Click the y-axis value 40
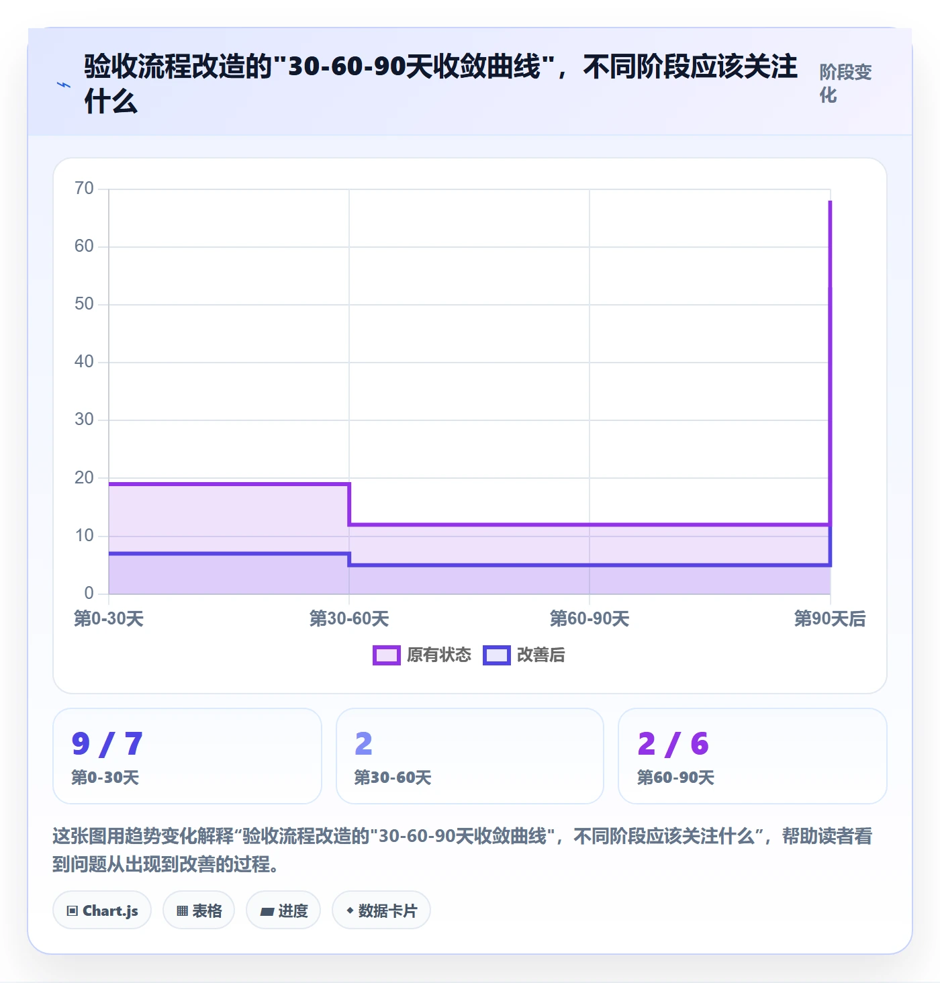 click(x=85, y=362)
